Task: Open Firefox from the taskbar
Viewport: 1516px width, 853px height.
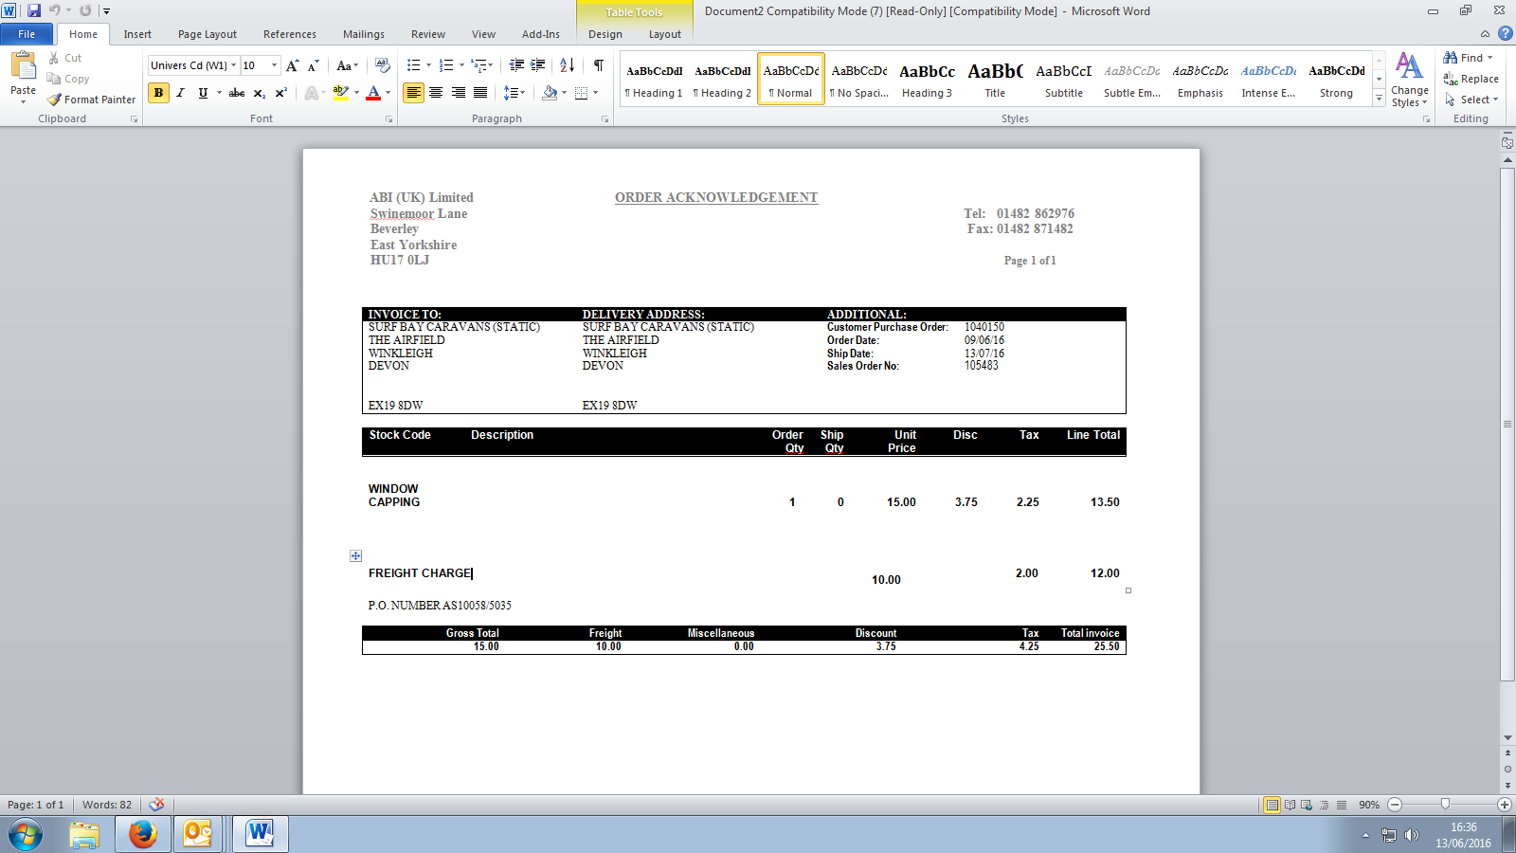Action: point(142,834)
